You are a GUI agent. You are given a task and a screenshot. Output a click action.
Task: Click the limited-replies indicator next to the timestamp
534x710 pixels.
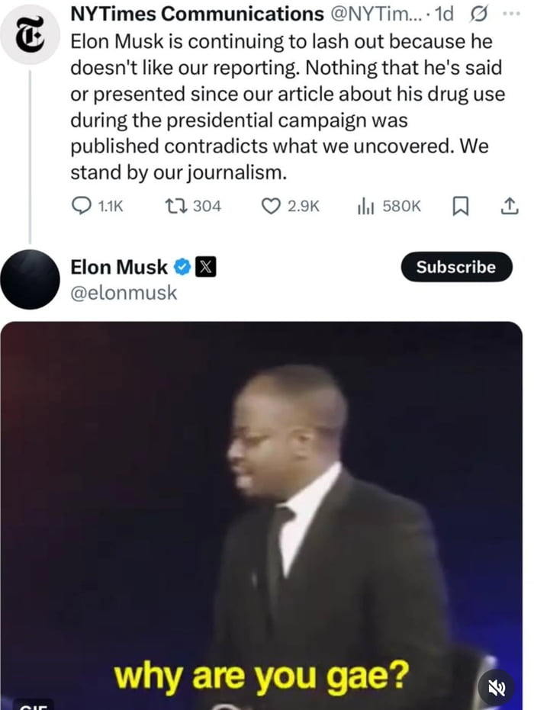[481, 14]
